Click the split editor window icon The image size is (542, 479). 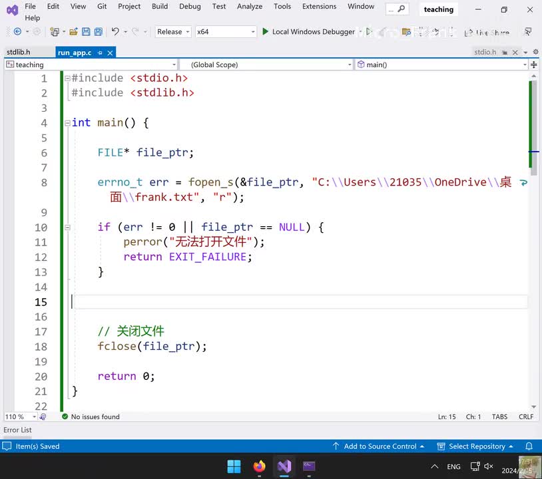point(534,65)
